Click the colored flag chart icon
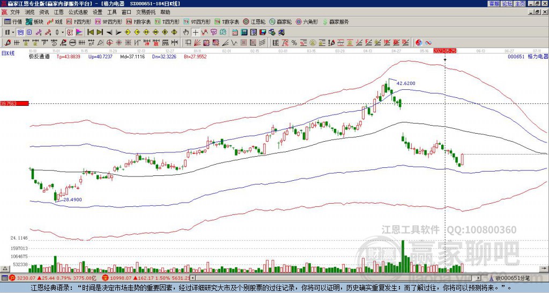549x293 pixels. click(79, 33)
